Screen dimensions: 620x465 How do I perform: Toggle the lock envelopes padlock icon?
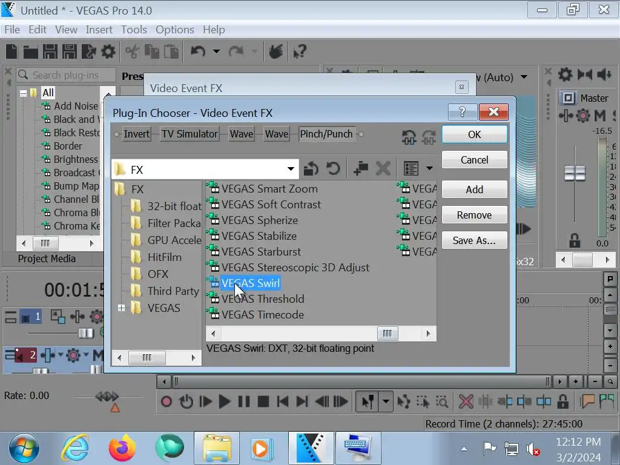(562, 402)
